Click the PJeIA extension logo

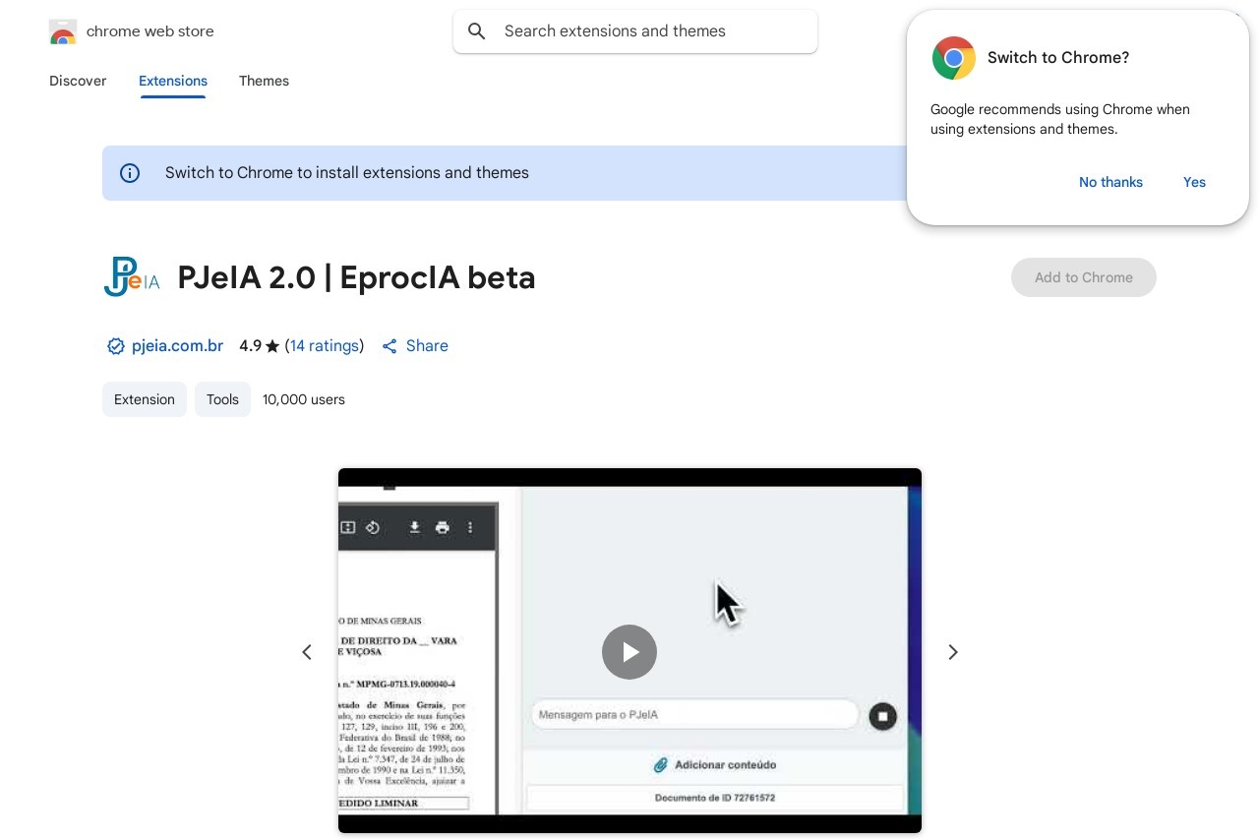coord(132,277)
